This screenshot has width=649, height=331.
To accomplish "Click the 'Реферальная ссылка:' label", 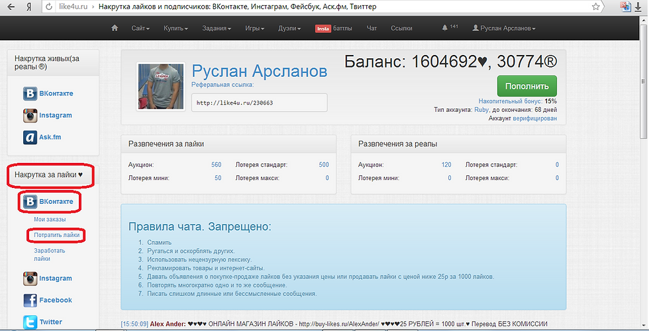I will pos(223,85).
